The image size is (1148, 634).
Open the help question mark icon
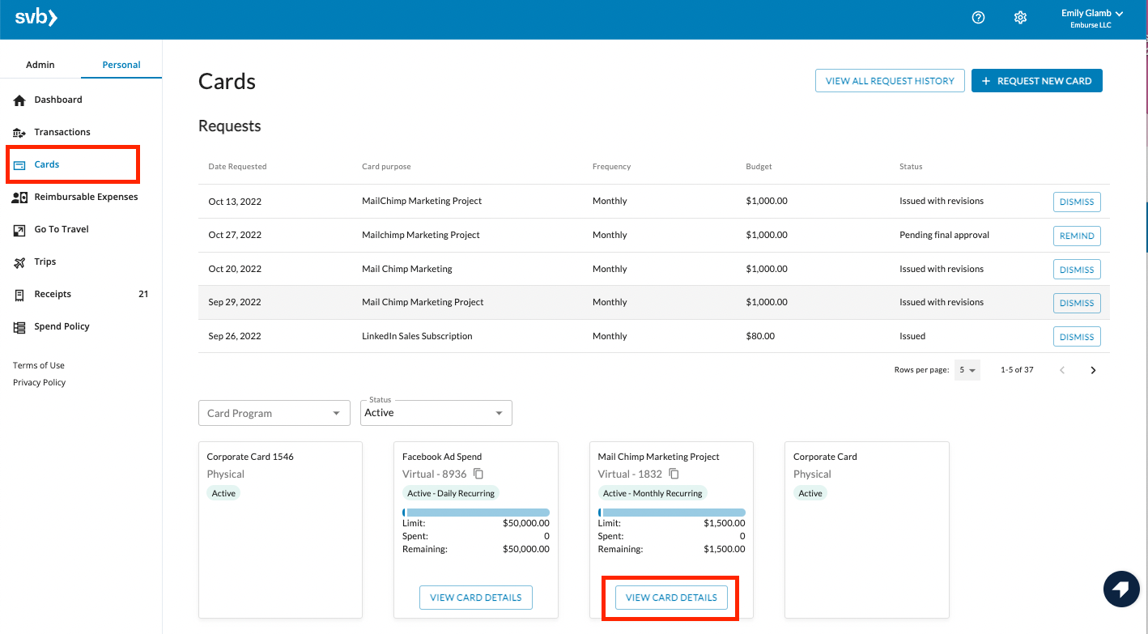click(978, 17)
